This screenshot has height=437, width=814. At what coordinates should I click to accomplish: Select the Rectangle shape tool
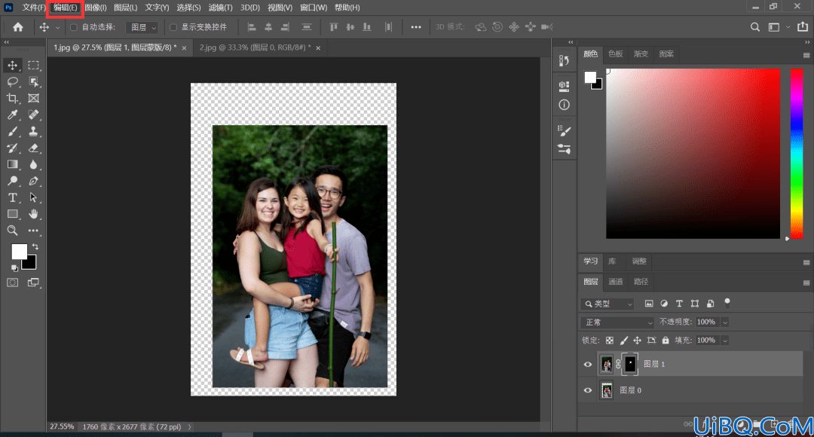pos(13,214)
